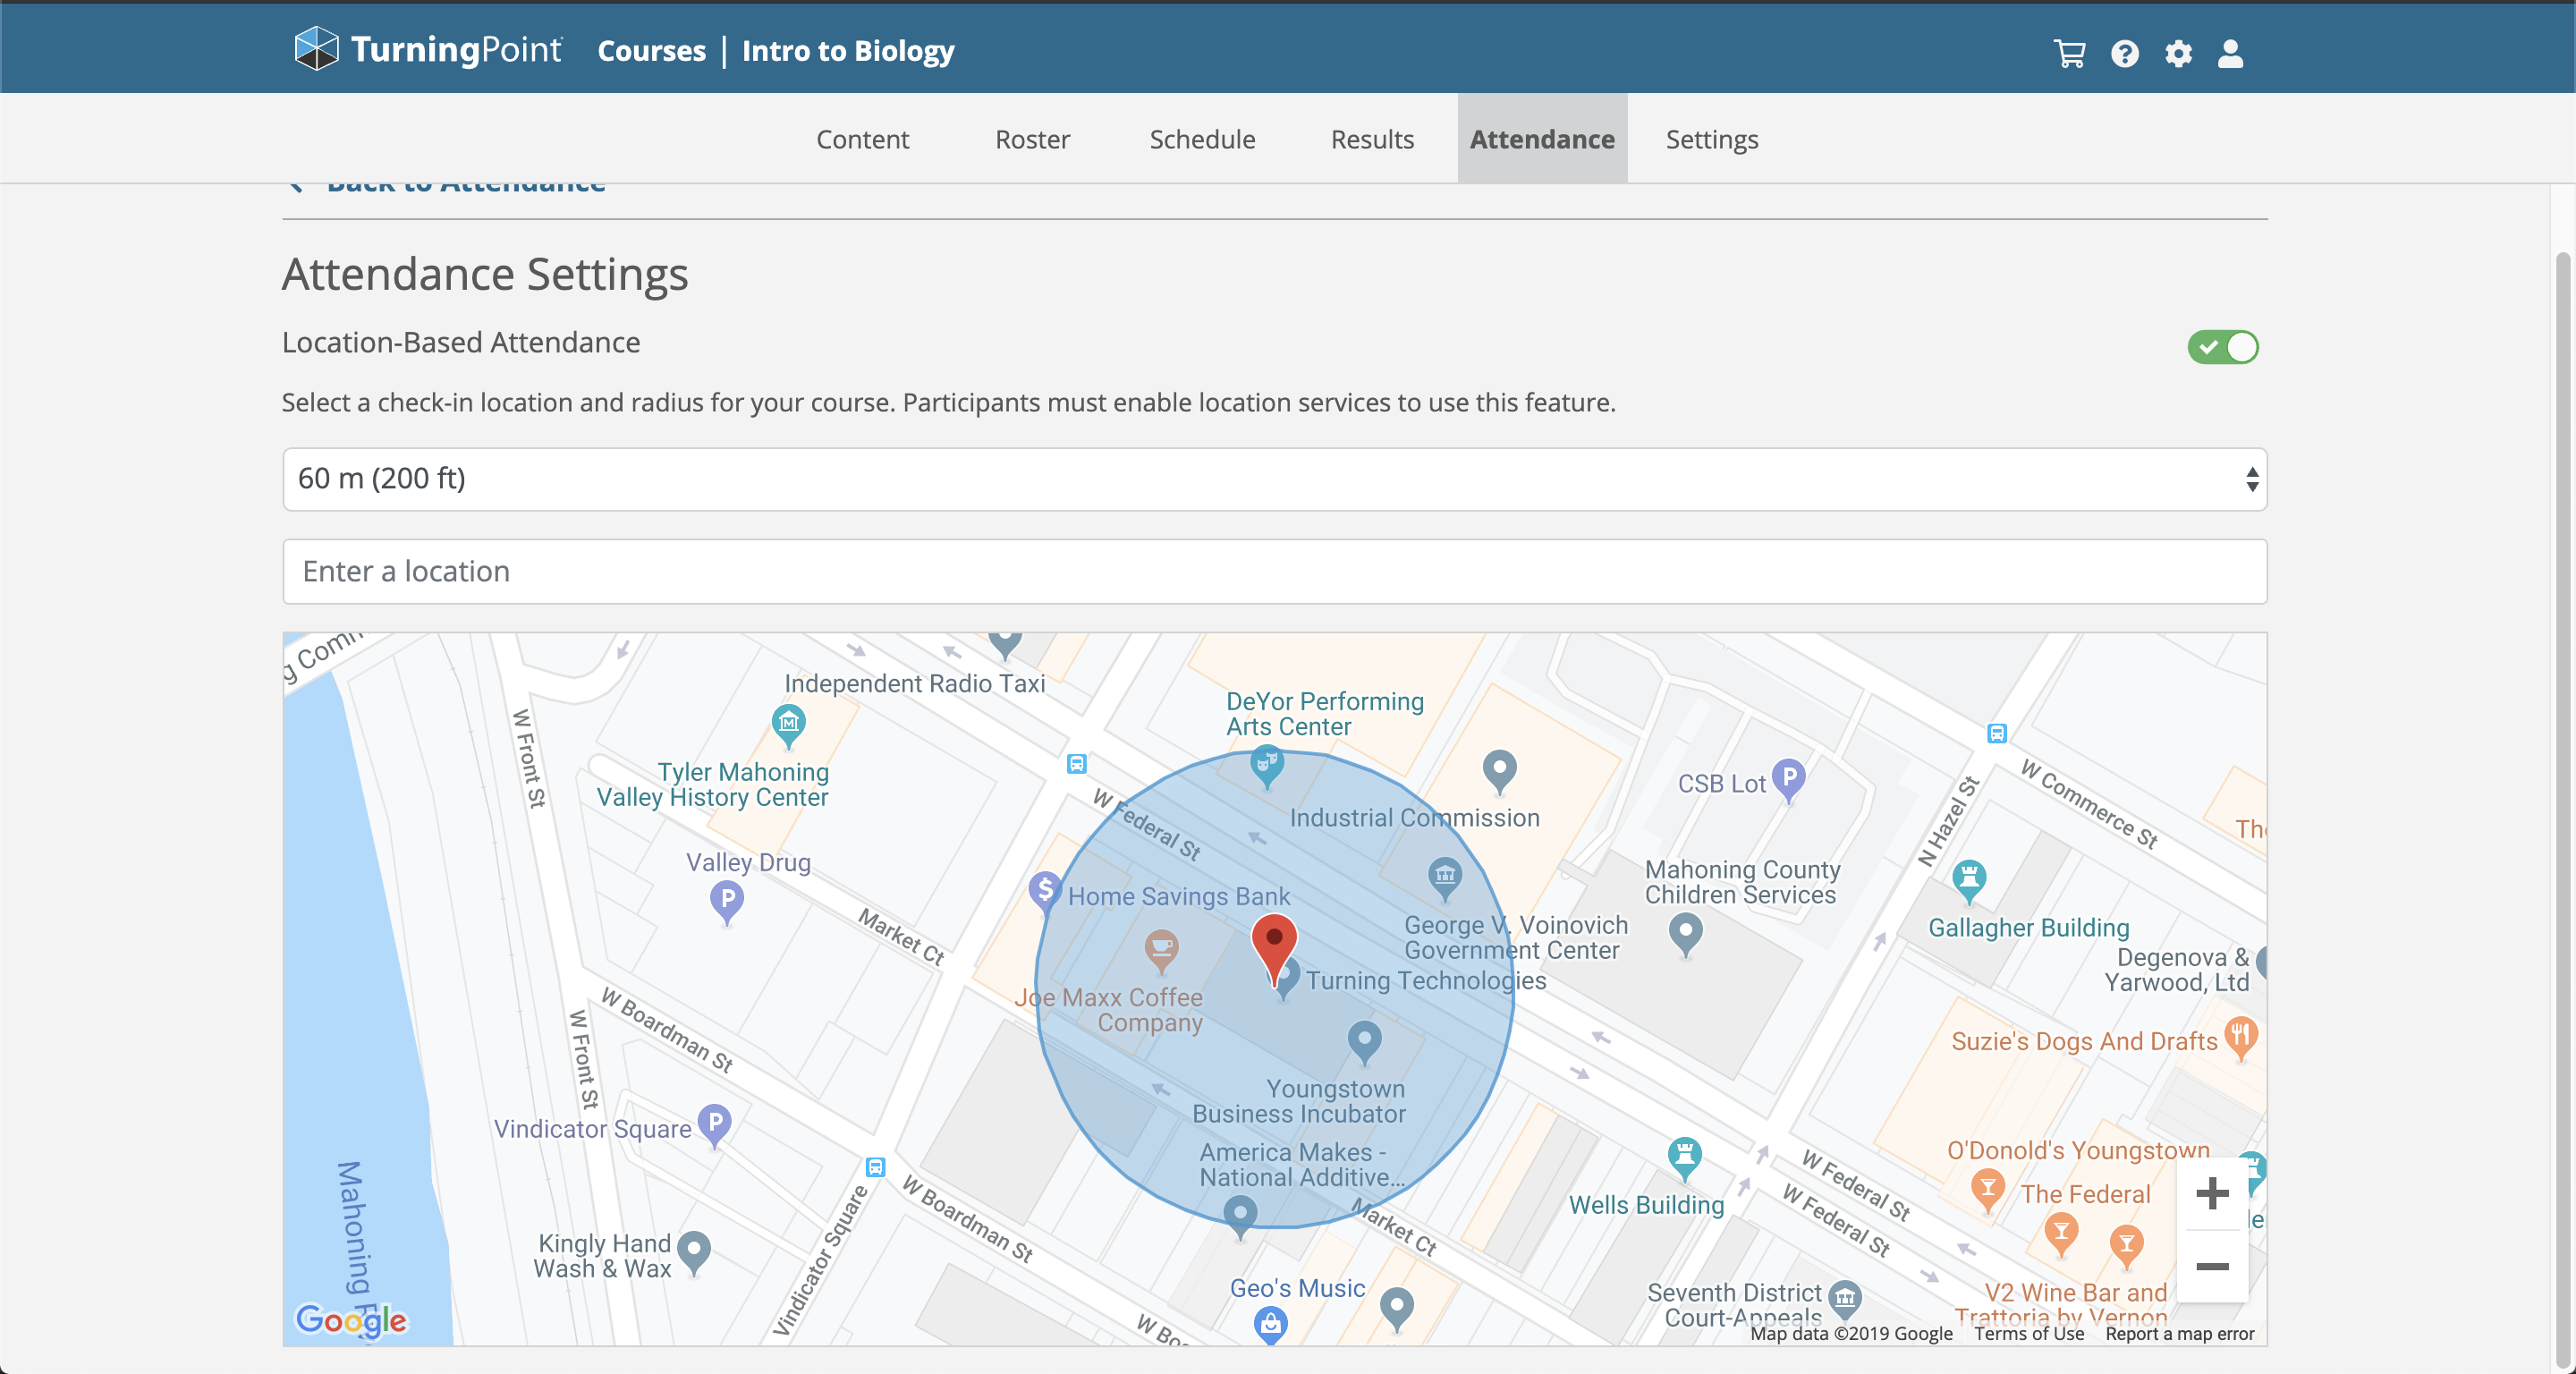
Task: Click the Google logo on the map
Action: (x=351, y=1320)
